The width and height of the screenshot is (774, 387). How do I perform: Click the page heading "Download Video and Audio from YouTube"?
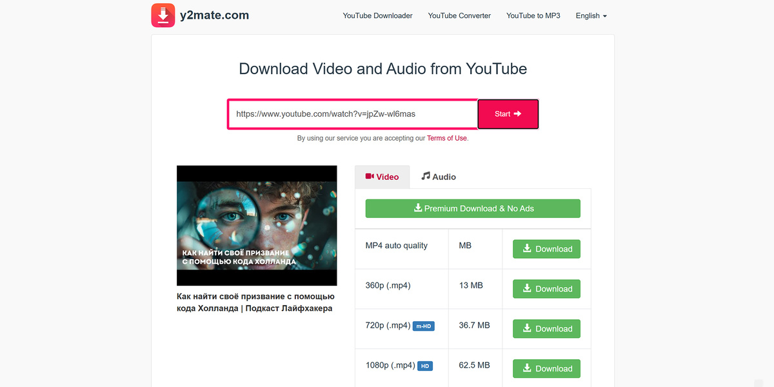point(383,68)
